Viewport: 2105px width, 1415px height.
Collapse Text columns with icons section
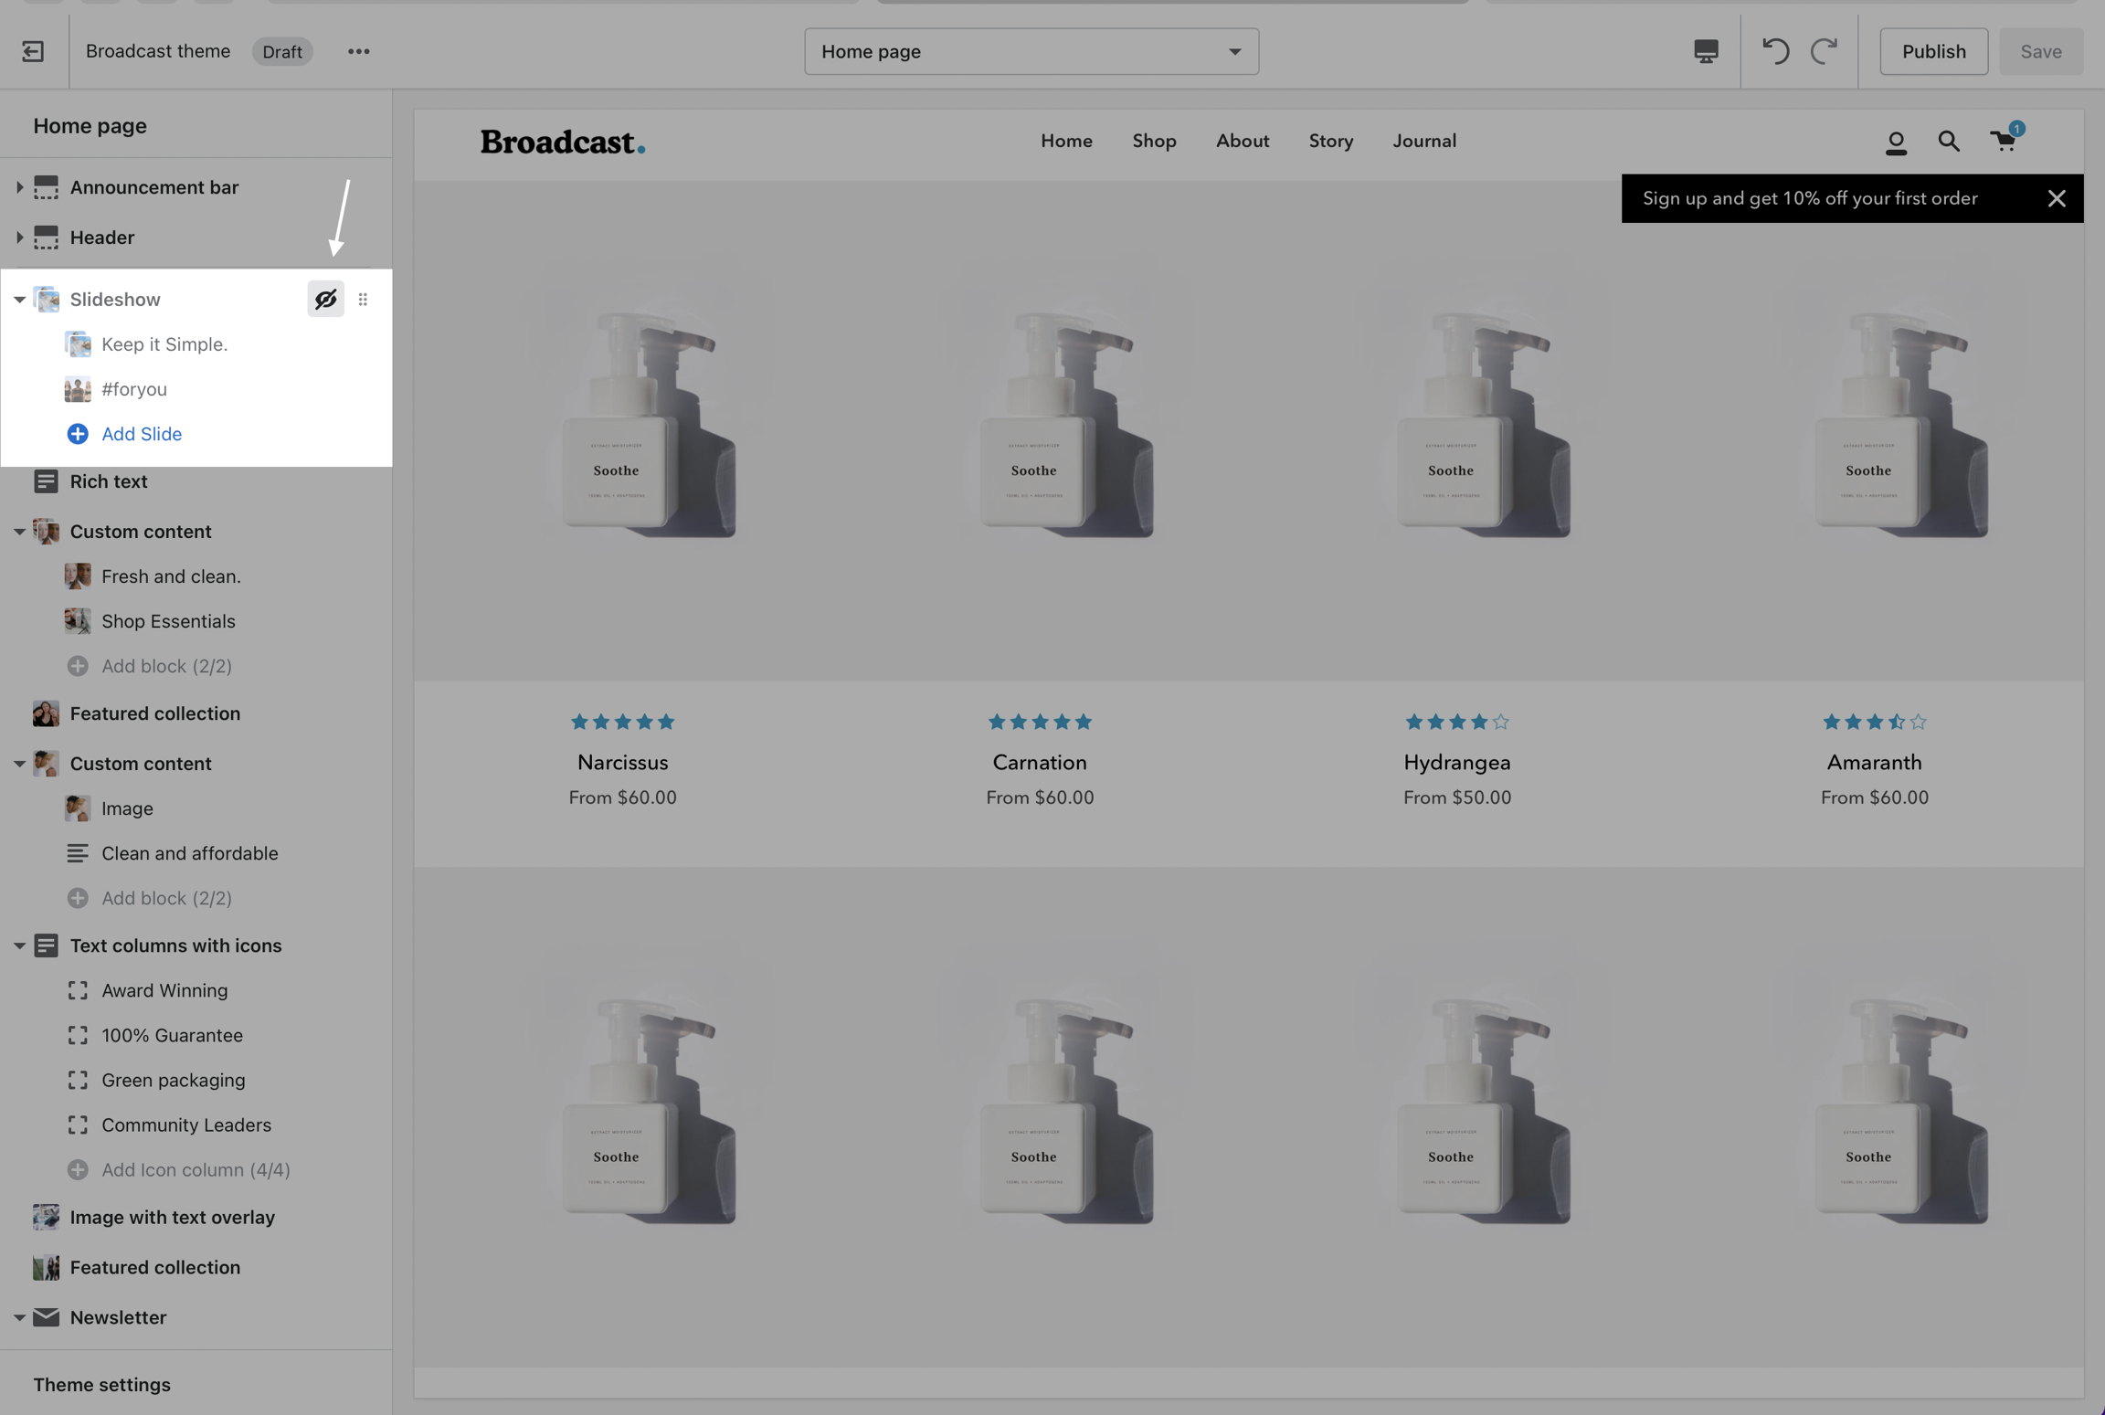pyautogui.click(x=19, y=945)
